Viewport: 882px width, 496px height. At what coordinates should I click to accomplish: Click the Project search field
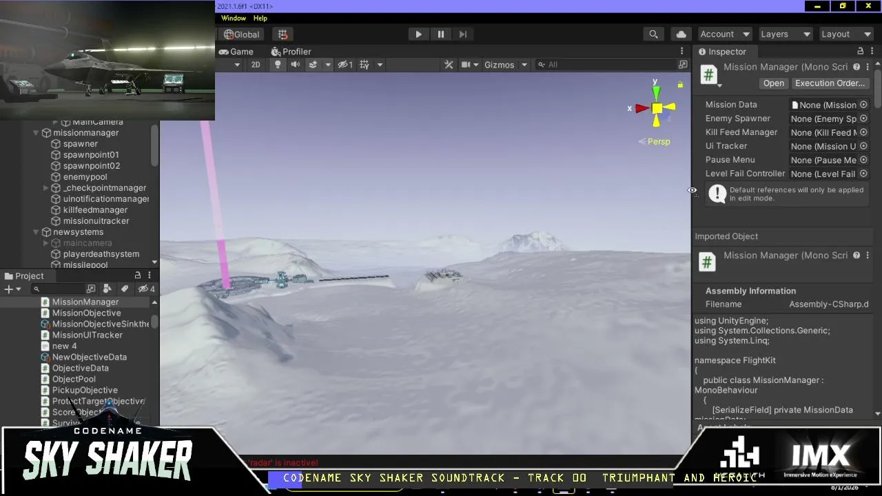(58, 289)
